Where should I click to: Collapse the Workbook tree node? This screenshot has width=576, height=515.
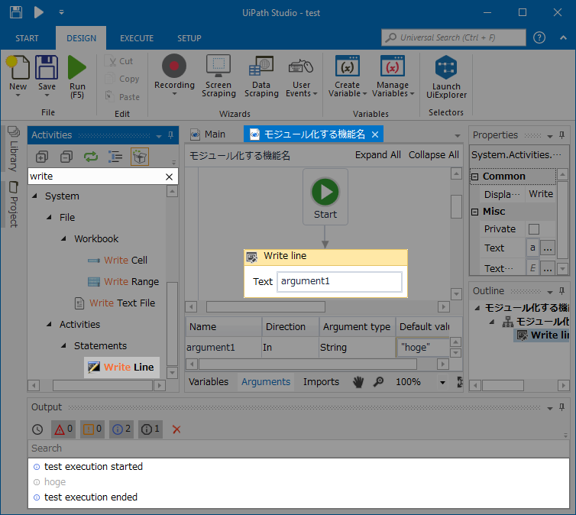pyautogui.click(x=64, y=238)
